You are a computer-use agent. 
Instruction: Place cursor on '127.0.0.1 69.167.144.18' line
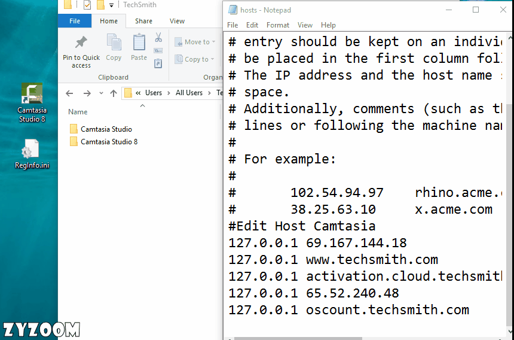pos(317,243)
